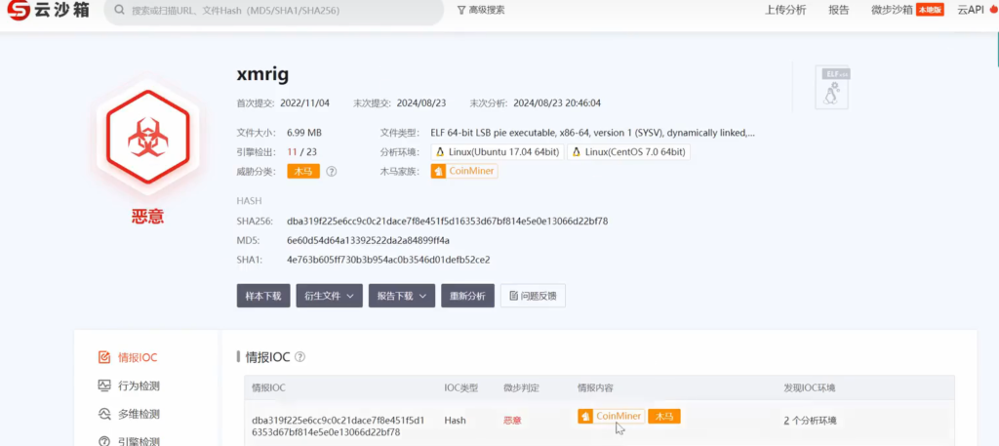999x446 pixels.
Task: Select the 多维检测 sidebar item
Action: (x=128, y=414)
